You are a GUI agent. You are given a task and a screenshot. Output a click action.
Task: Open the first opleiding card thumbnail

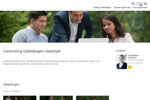click(20, 98)
